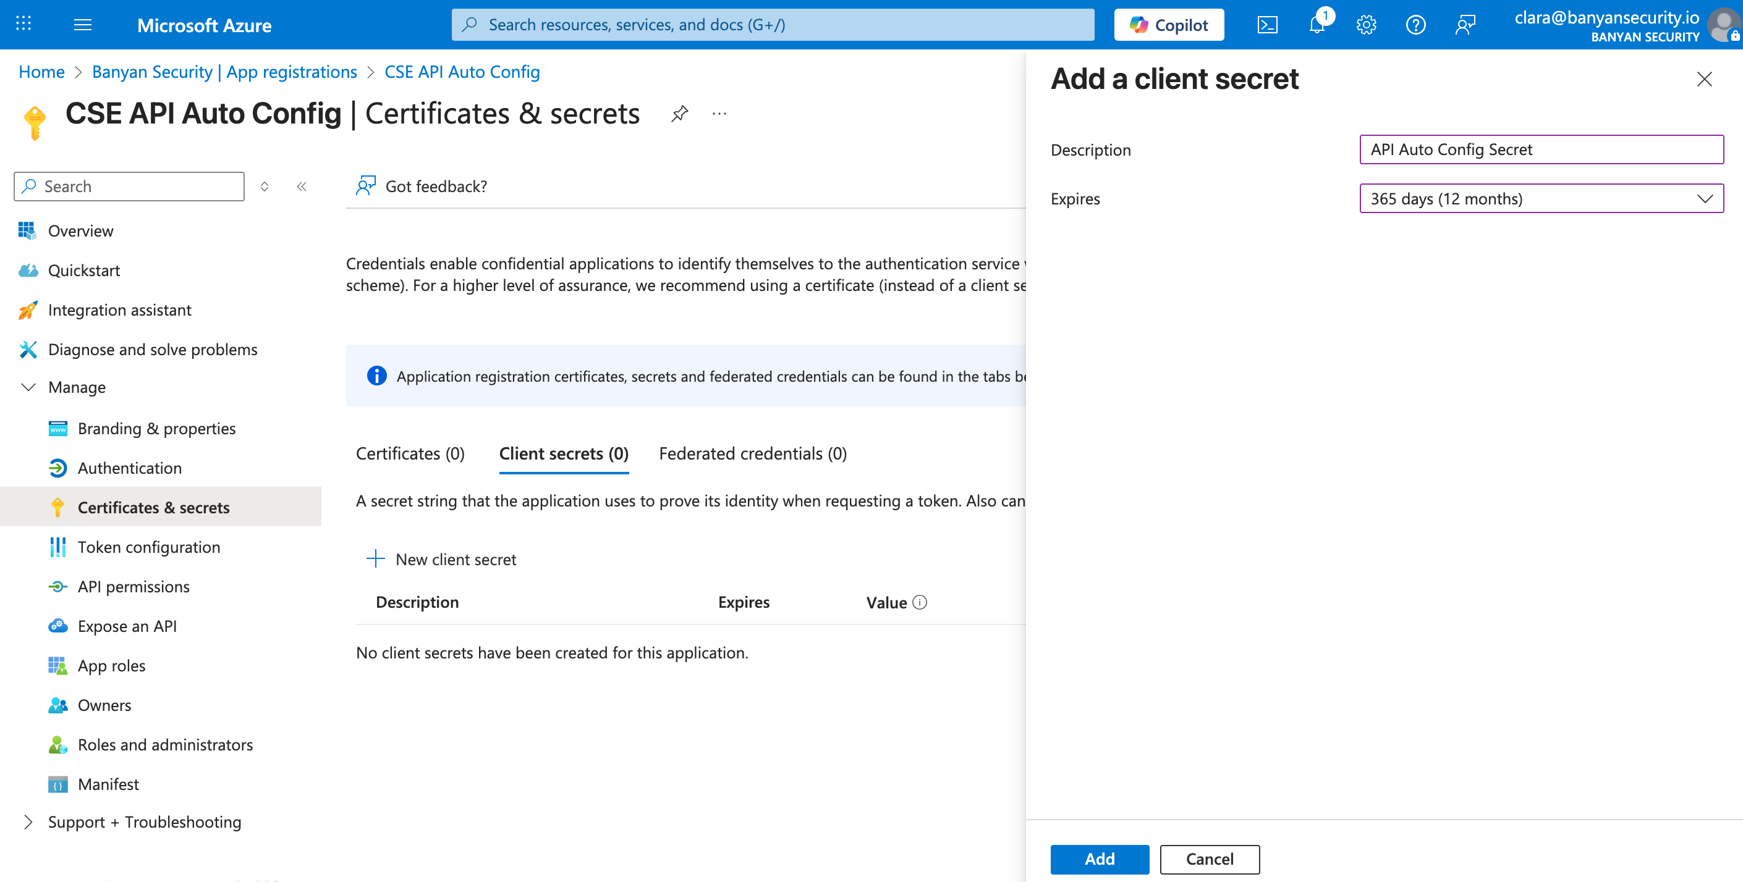Click the Description text field
This screenshot has width=1743, height=882.
(x=1541, y=149)
